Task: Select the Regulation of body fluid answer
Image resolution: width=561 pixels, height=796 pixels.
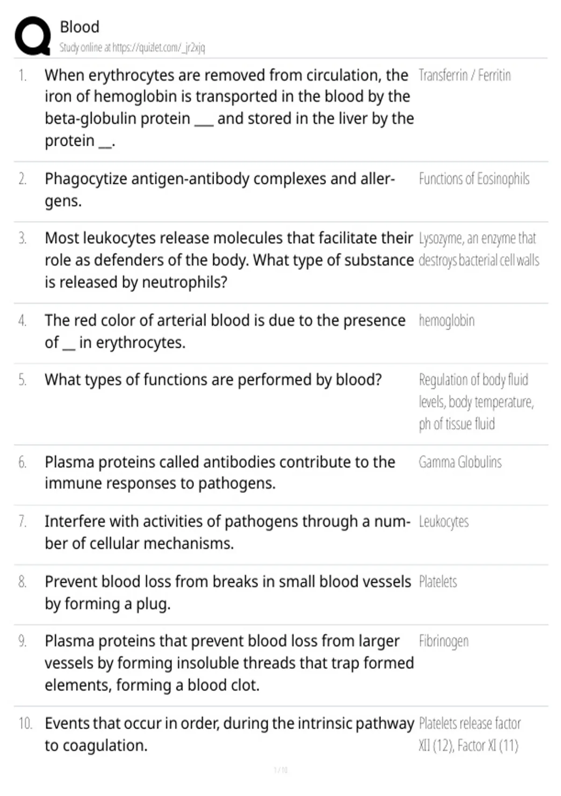Action: click(476, 402)
